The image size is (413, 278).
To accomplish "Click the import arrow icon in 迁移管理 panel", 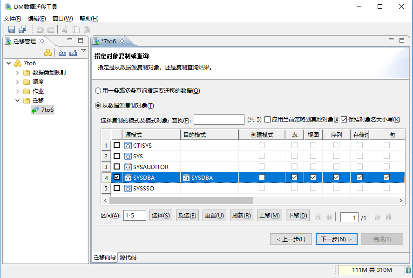I will [x=62, y=53].
